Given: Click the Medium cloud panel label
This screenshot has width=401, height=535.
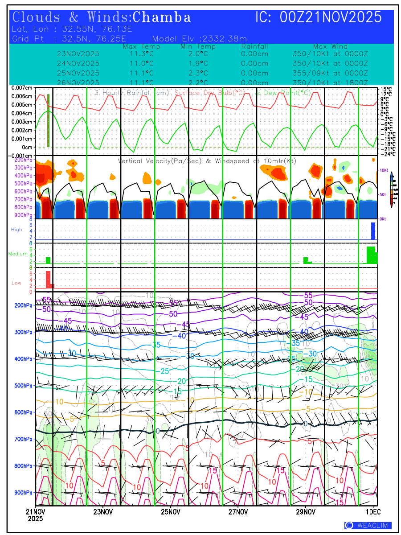Looking at the screenshot, I should [19, 254].
